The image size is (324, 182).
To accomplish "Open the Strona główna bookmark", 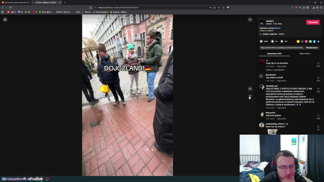I will click(45, 12).
